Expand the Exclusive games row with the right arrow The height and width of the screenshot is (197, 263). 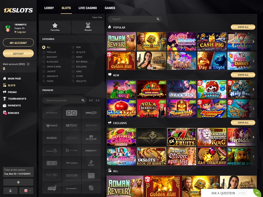[253, 136]
